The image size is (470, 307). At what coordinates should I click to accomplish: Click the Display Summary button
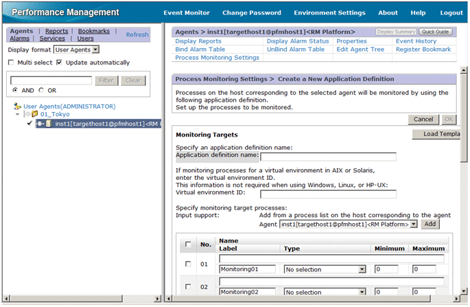tap(396, 32)
